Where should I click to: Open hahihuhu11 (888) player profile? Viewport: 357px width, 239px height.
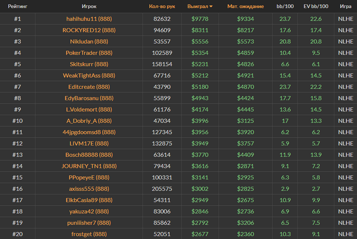89,19
